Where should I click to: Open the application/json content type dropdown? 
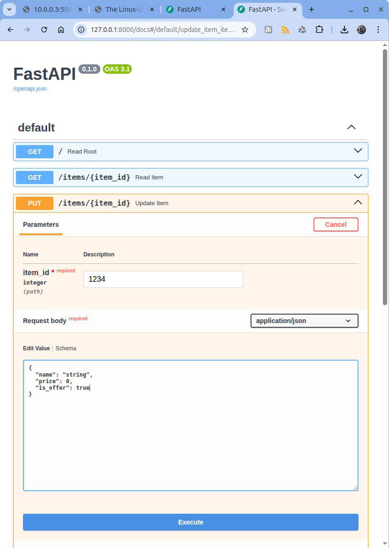304,321
